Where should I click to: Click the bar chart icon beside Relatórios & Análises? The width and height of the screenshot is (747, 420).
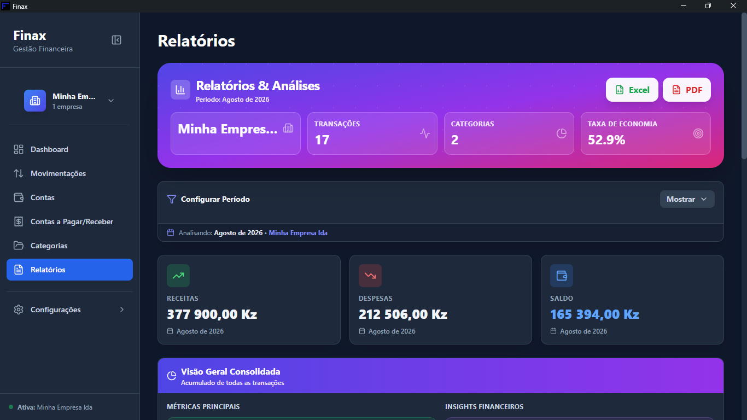click(180, 90)
